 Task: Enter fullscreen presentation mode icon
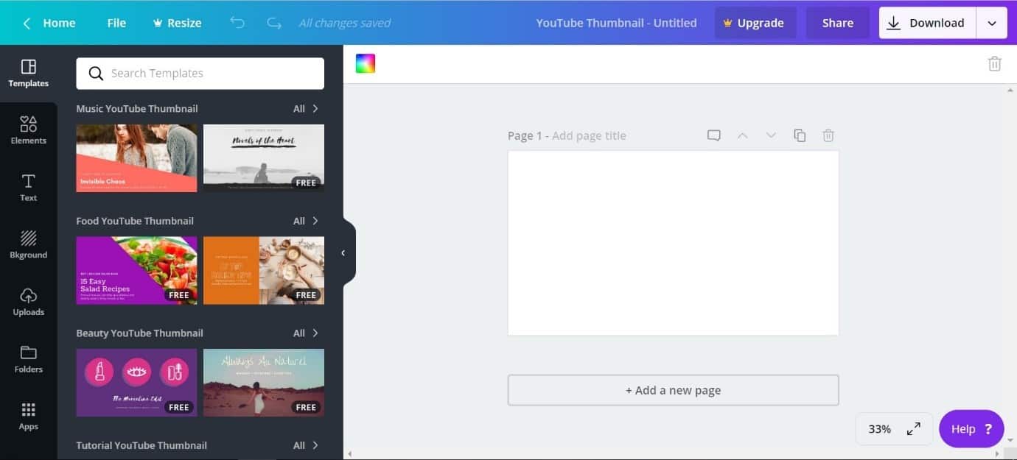pos(913,428)
